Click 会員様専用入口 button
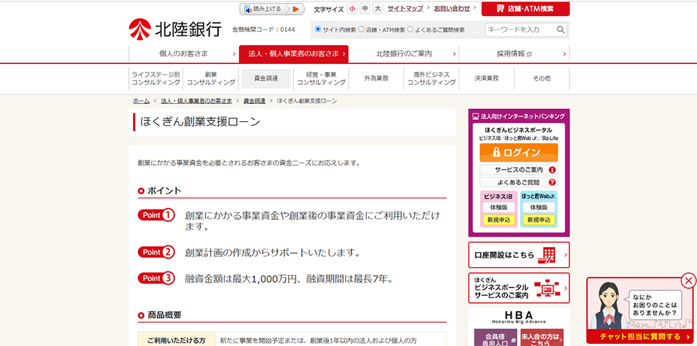Screen dimensions: 697x346 (x=495, y=338)
